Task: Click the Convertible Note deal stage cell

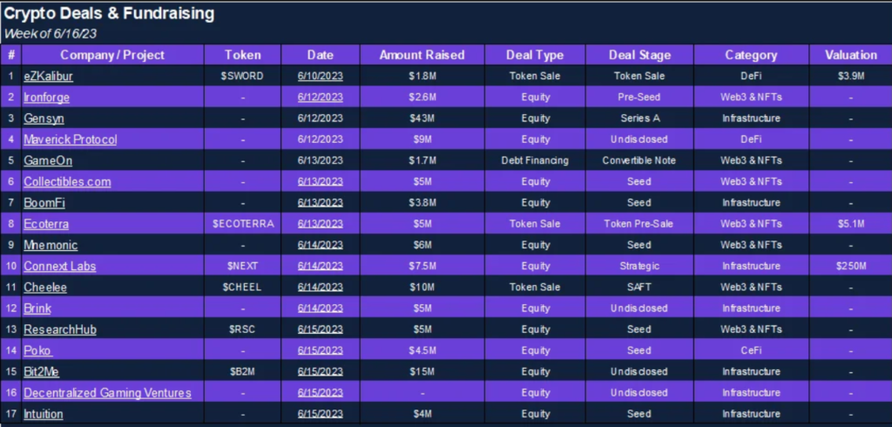Action: [x=639, y=160]
